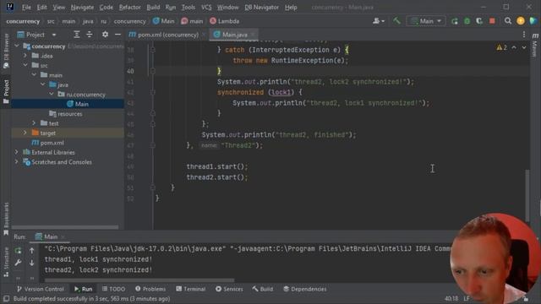Expand External Libraries node

click(17, 152)
